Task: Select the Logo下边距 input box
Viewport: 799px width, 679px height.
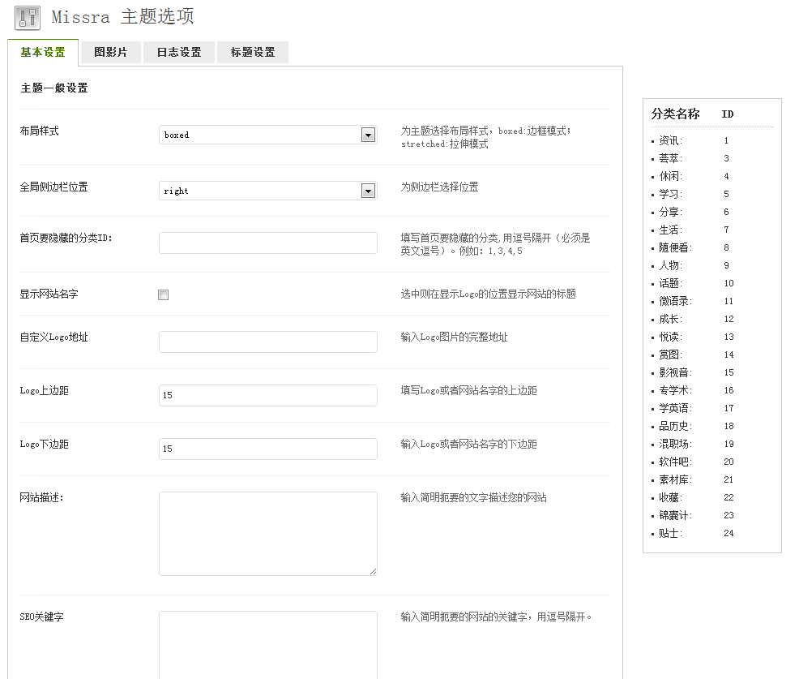Action: coord(267,449)
